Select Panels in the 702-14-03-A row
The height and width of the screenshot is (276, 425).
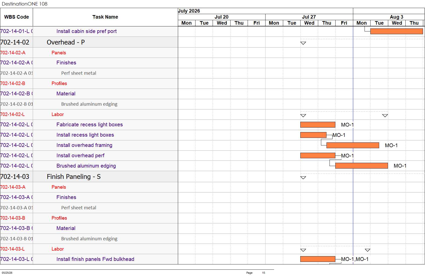coord(59,187)
